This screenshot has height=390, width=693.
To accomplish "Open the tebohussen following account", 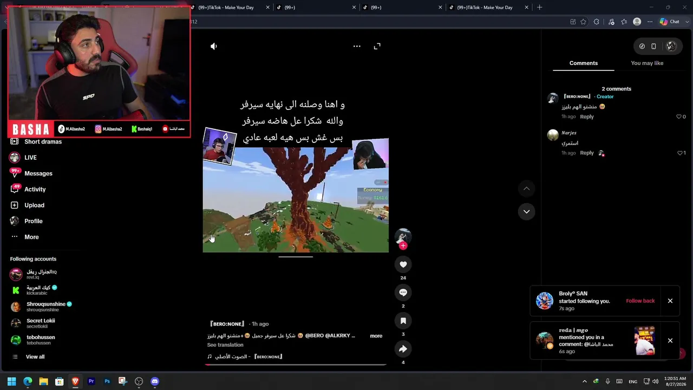I will 32,340.
